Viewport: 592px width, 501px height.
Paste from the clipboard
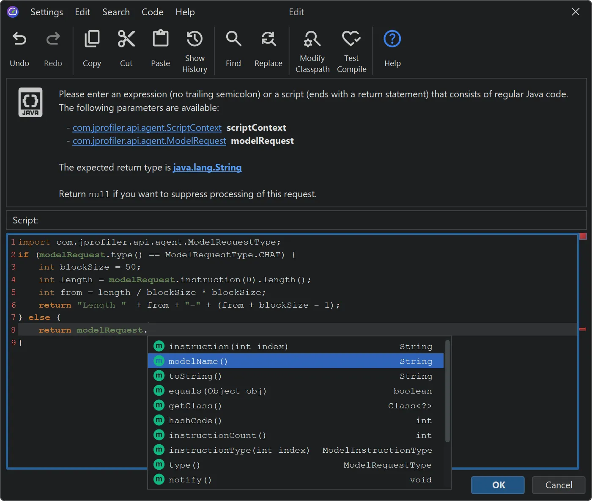coord(160,49)
